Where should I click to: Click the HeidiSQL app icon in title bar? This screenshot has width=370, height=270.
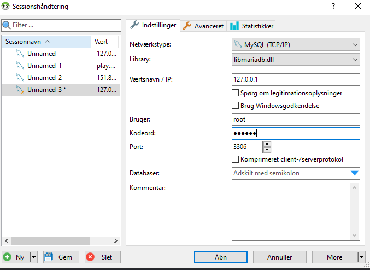(7, 7)
